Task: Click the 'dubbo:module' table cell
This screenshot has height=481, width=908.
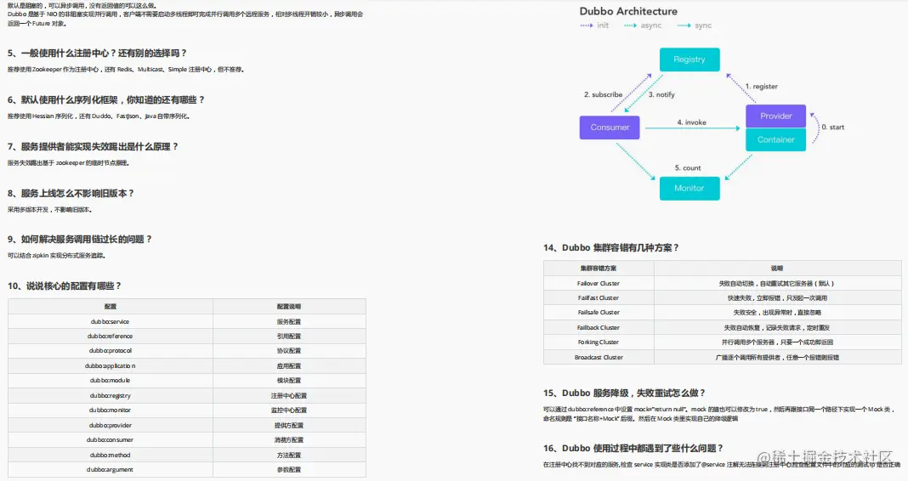Action: click(x=110, y=380)
